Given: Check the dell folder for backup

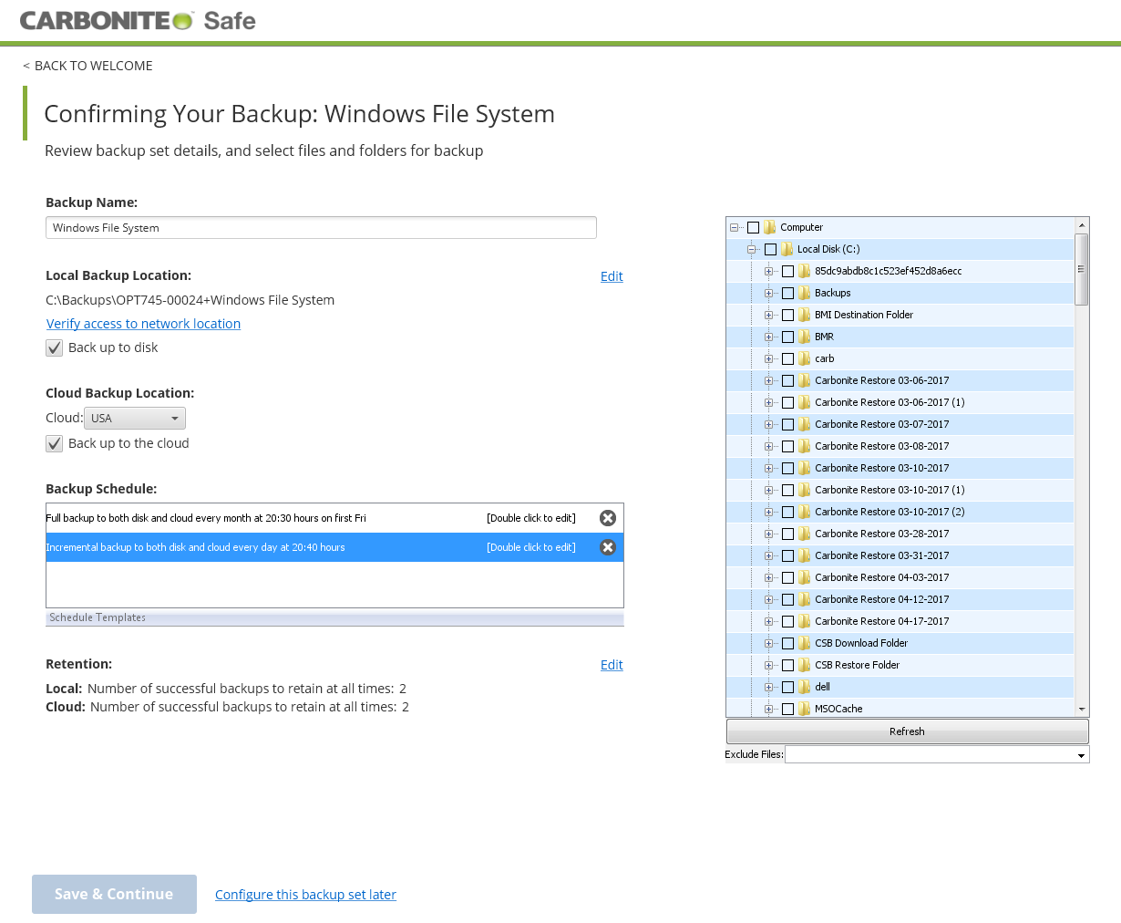Looking at the screenshot, I should 788,687.
